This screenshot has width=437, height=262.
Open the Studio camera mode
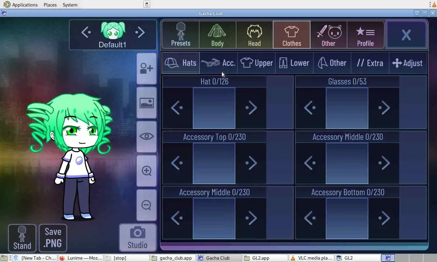138,237
